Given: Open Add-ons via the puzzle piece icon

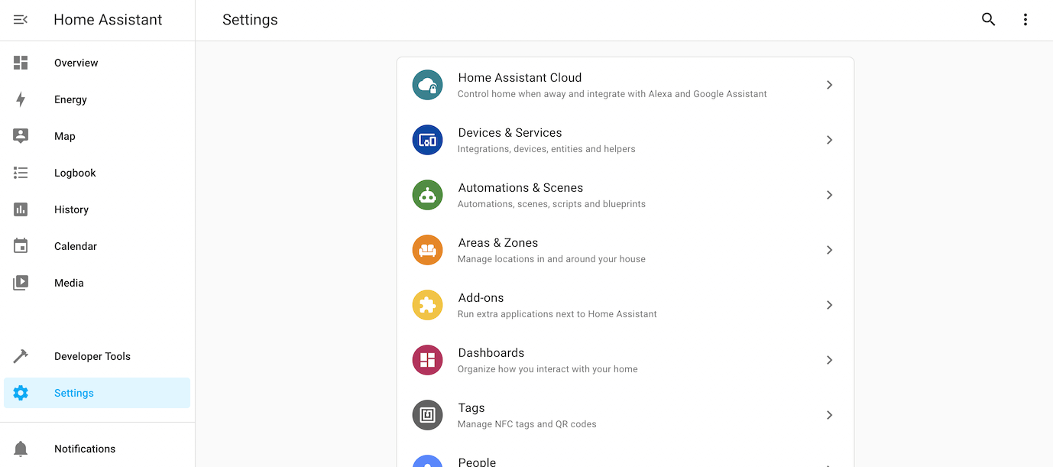Looking at the screenshot, I should coord(427,305).
